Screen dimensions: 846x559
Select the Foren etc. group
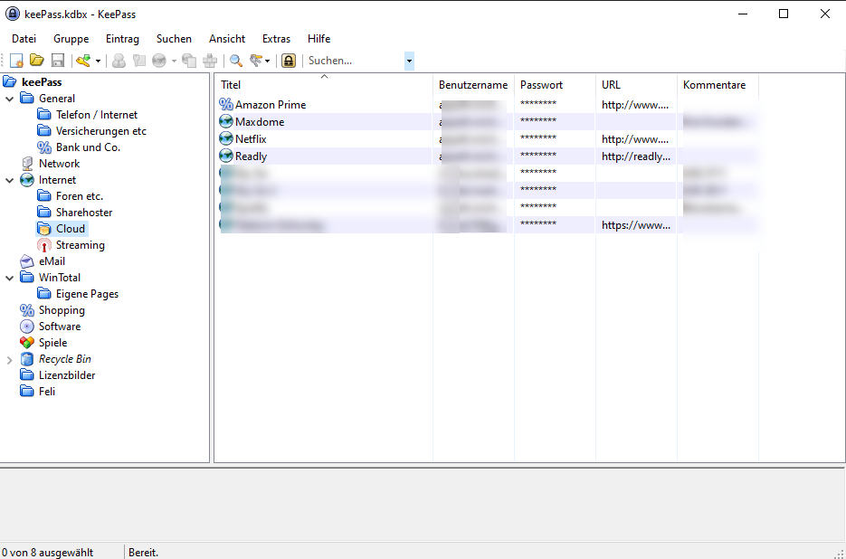tap(80, 196)
